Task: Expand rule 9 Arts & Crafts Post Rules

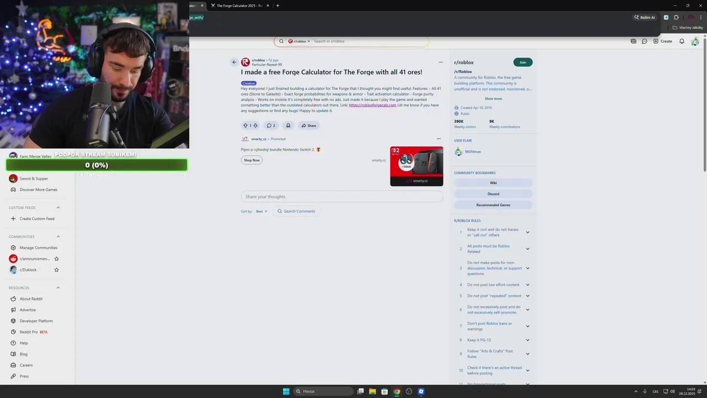Action: click(527, 354)
